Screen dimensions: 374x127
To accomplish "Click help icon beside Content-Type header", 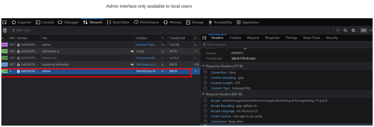I will [x=205, y=88].
